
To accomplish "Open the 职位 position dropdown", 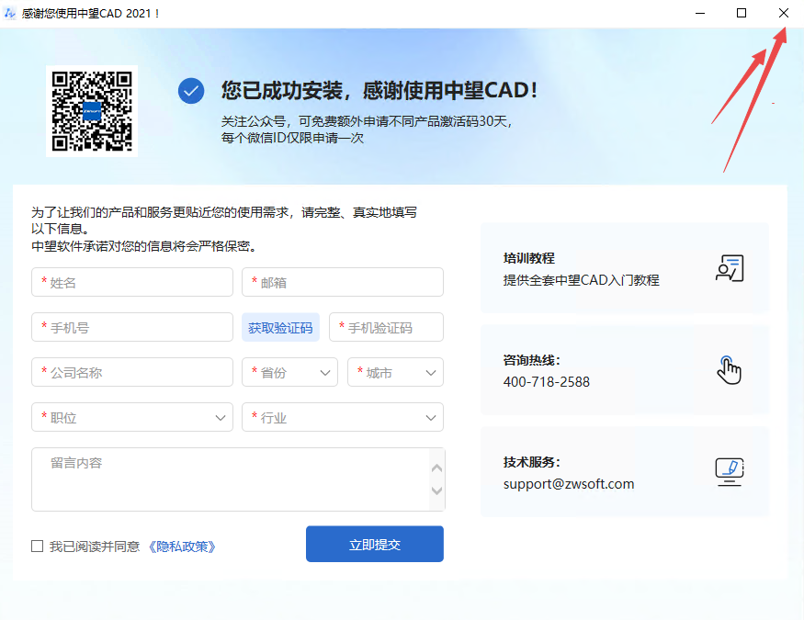I will (x=132, y=418).
